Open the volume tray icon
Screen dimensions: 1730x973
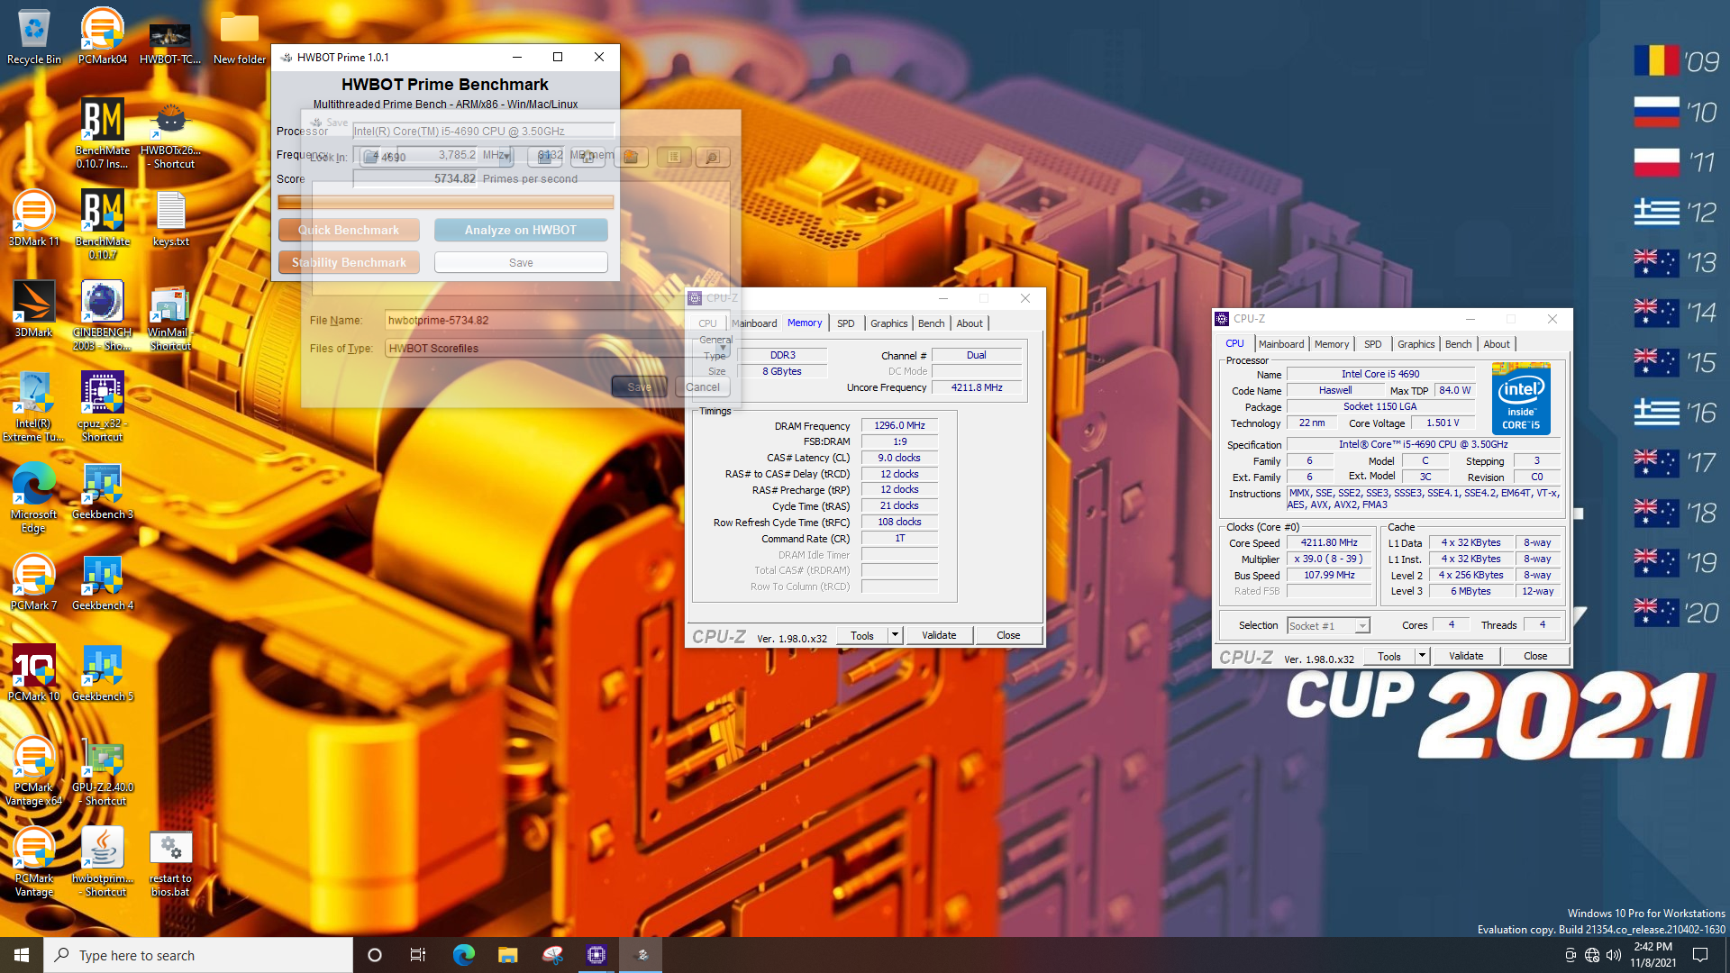[1613, 955]
